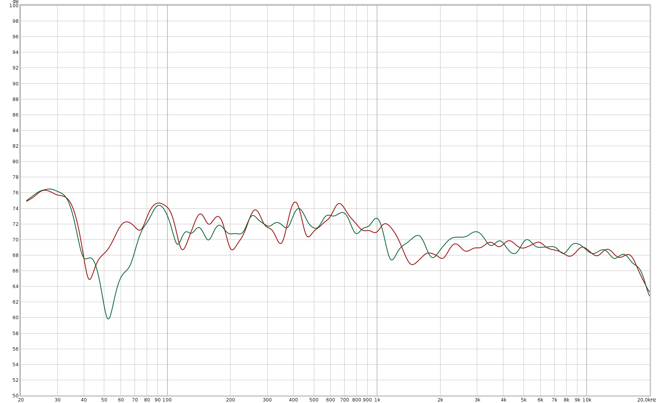Select the 52 dB axis value
This screenshot has height=403, width=660.
pos(15,380)
